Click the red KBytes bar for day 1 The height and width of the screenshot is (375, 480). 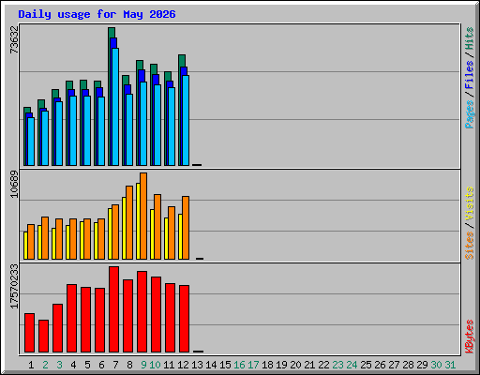coord(29,333)
